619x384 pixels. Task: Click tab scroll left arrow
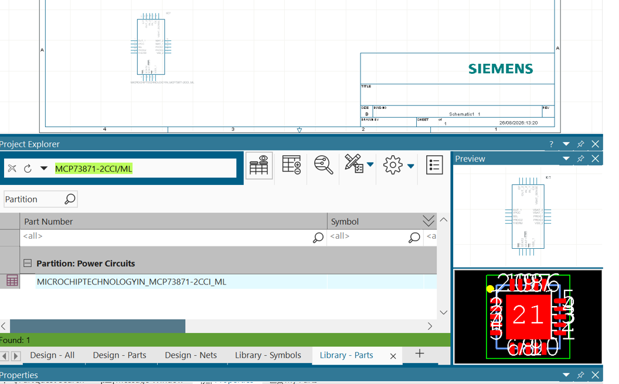coord(5,356)
